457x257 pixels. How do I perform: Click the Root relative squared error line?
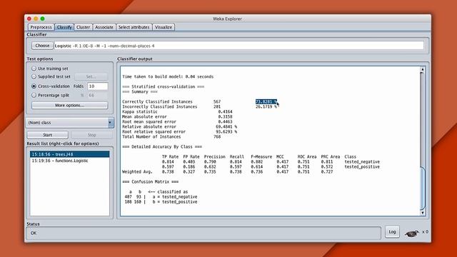[179, 131]
